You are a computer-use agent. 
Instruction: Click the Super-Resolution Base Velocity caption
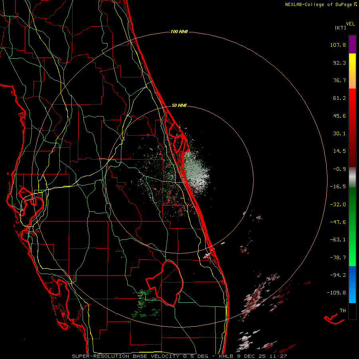[179, 356]
